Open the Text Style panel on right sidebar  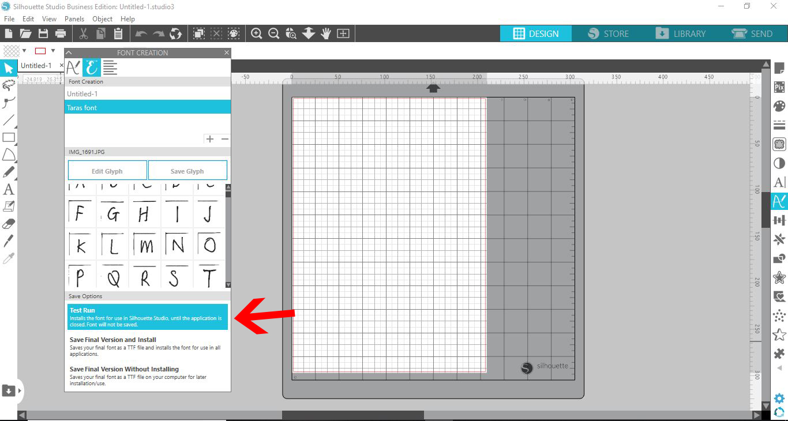[779, 182]
